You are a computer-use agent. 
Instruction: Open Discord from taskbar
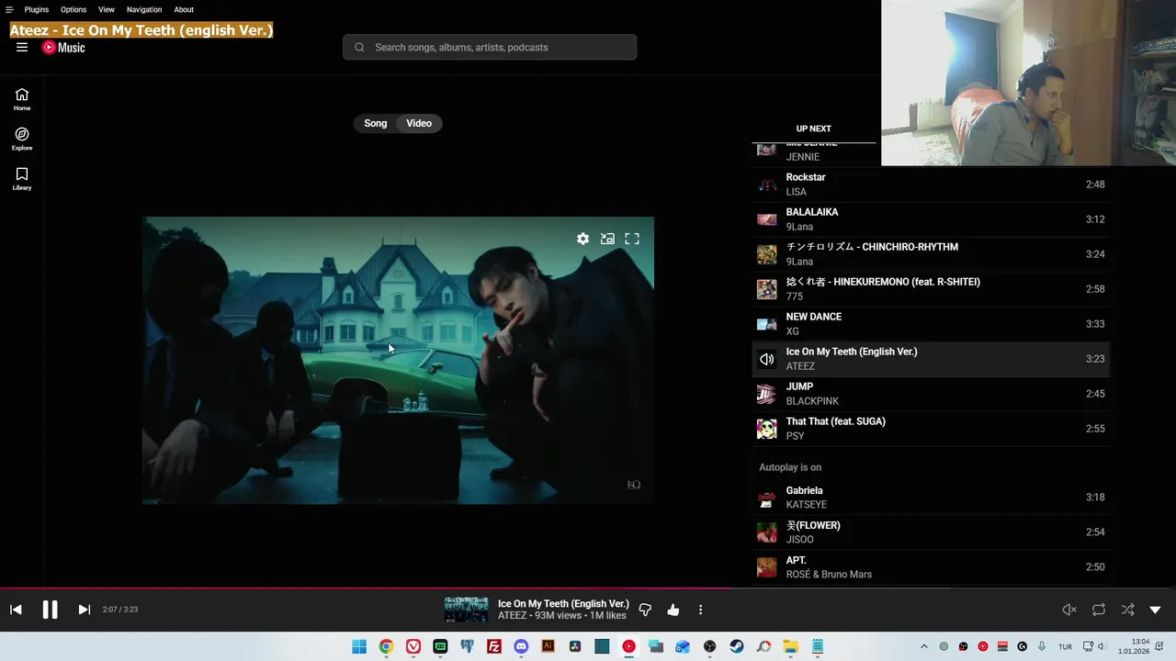[521, 646]
